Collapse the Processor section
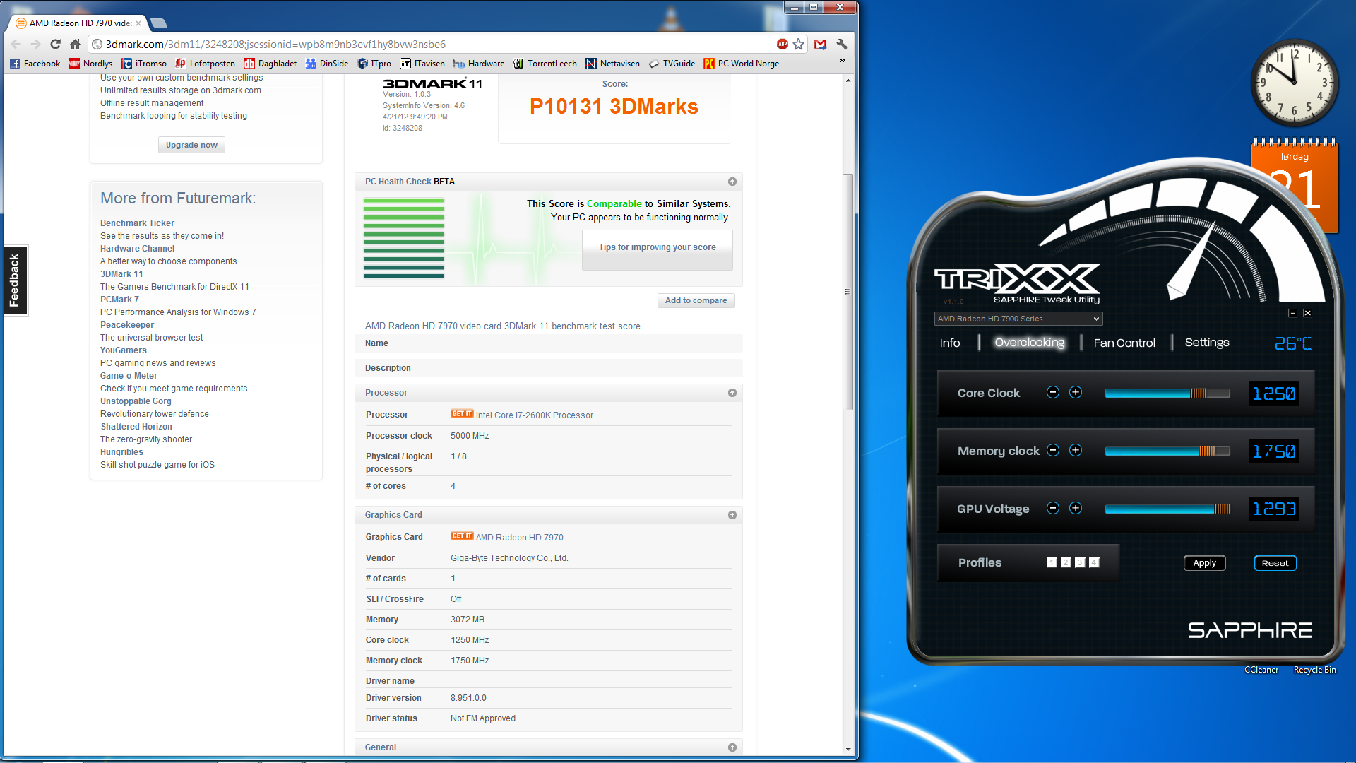Screen dimensions: 1356x763 coord(732,393)
